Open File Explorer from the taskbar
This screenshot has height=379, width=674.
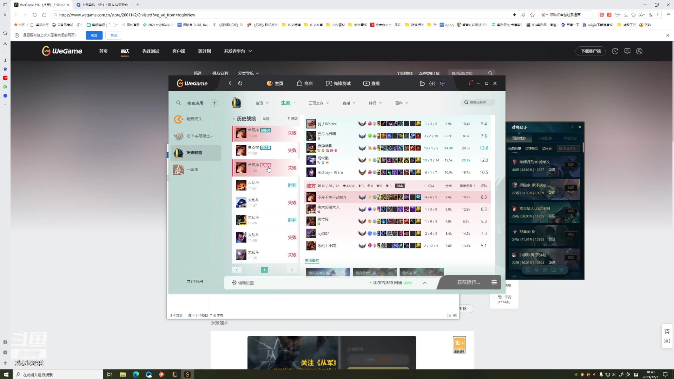123,374
